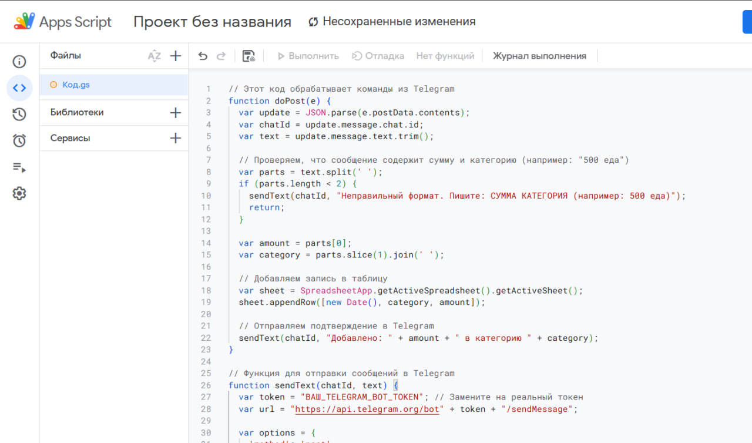752x443 pixels.
Task: Add a new file with plus icon
Action: 175,56
